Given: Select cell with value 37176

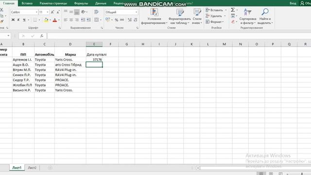Looking at the screenshot, I should [94, 59].
